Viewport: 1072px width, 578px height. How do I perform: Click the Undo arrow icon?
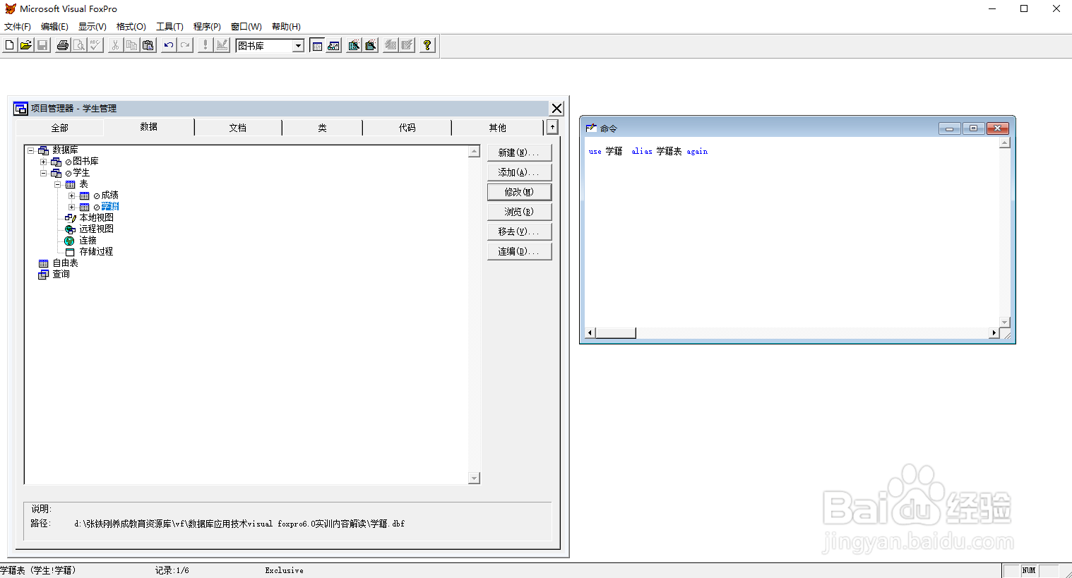pos(168,45)
